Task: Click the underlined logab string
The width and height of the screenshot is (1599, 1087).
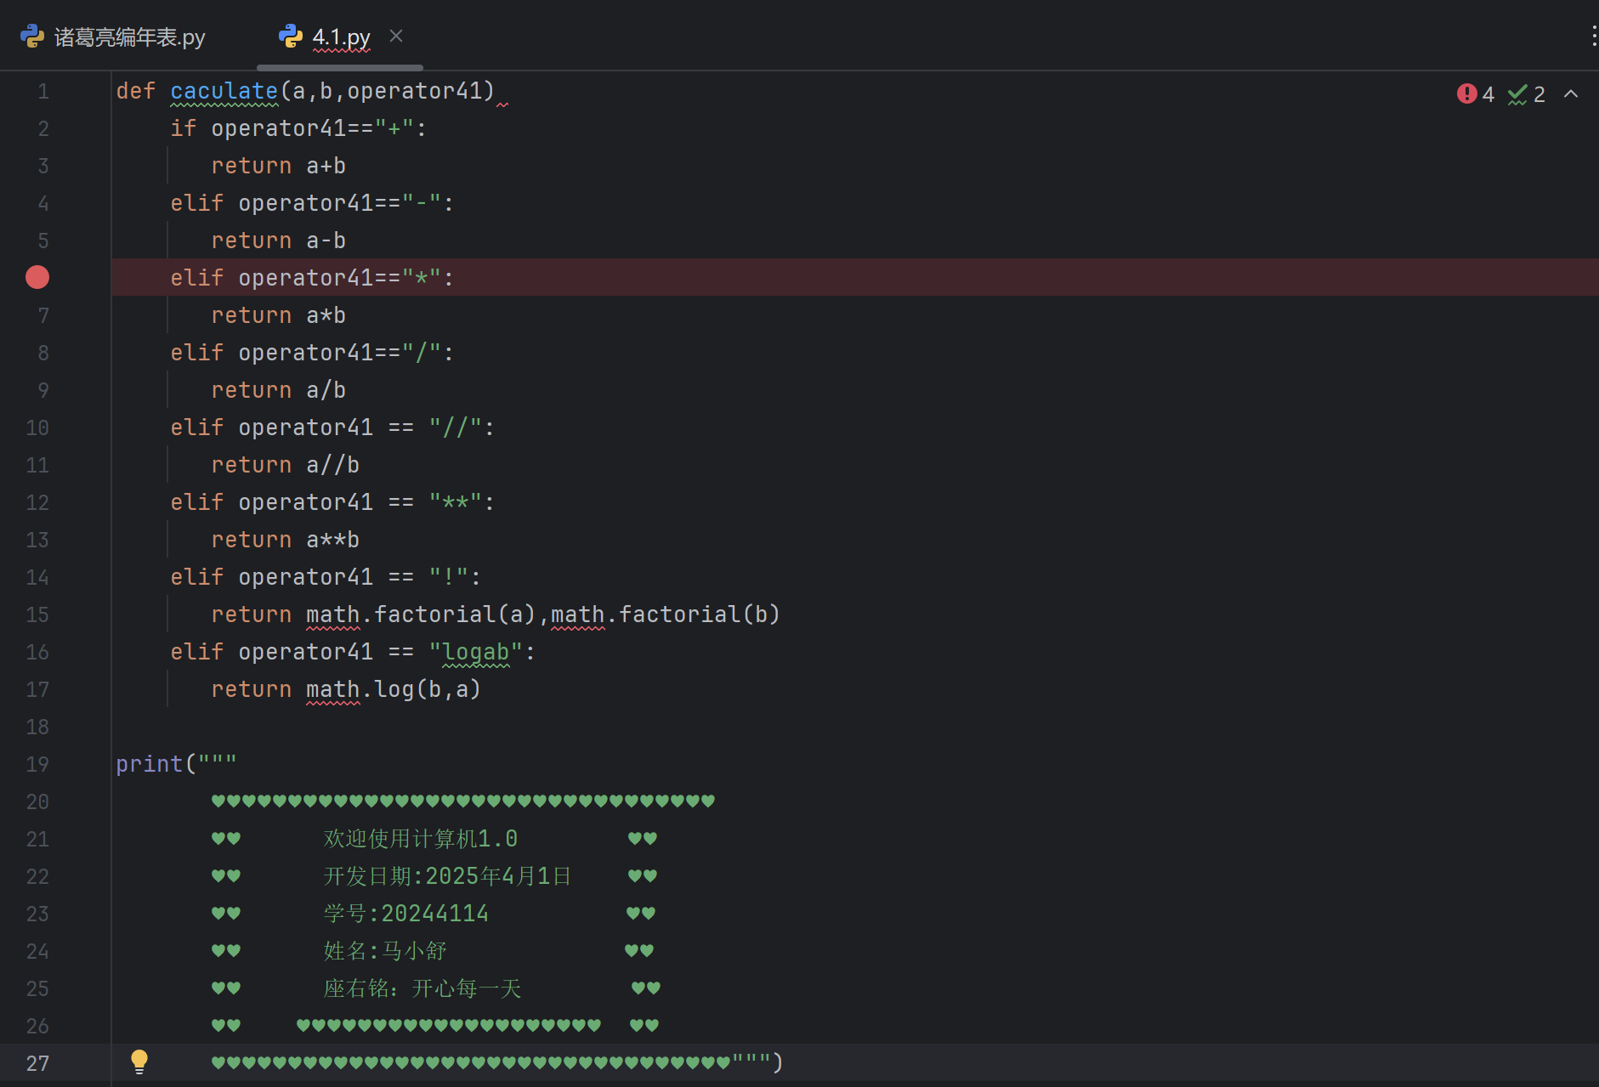Action: [476, 652]
